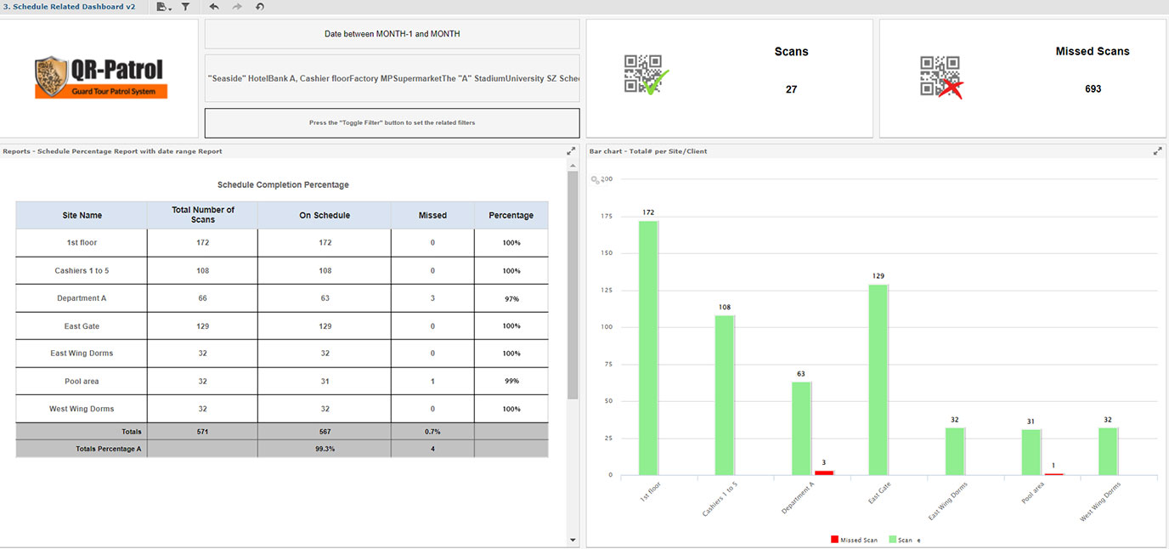Image resolution: width=1169 pixels, height=549 pixels.
Task: Click the date range MONTH-1 and MONTH box
Action: coord(392,34)
